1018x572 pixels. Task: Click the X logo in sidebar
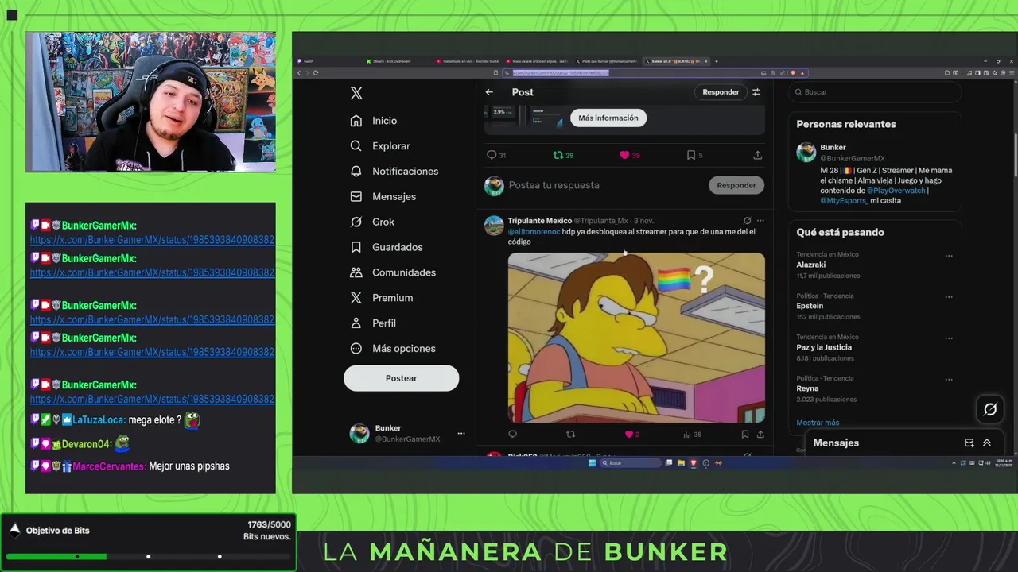point(356,93)
